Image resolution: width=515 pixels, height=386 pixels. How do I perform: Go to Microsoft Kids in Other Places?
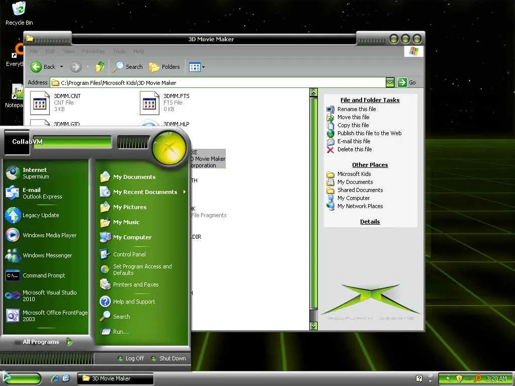click(354, 174)
